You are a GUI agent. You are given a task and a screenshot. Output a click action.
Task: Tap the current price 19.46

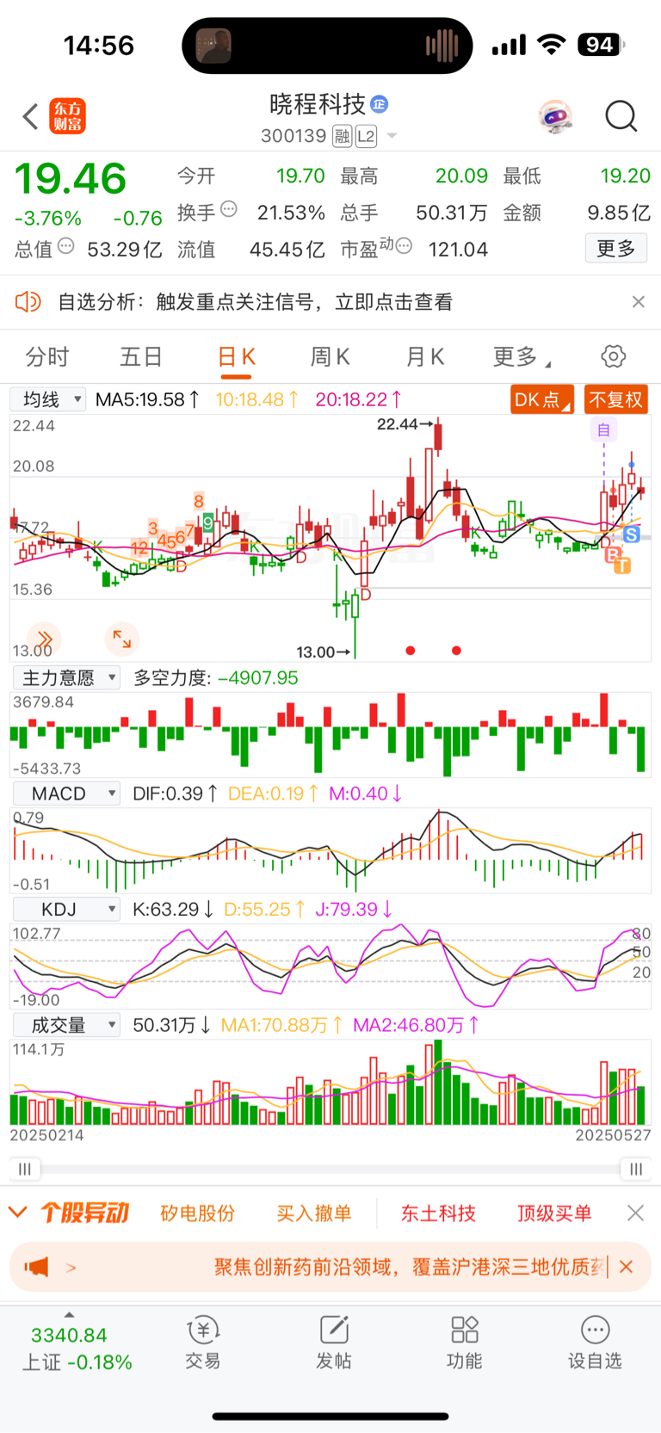coord(71,179)
